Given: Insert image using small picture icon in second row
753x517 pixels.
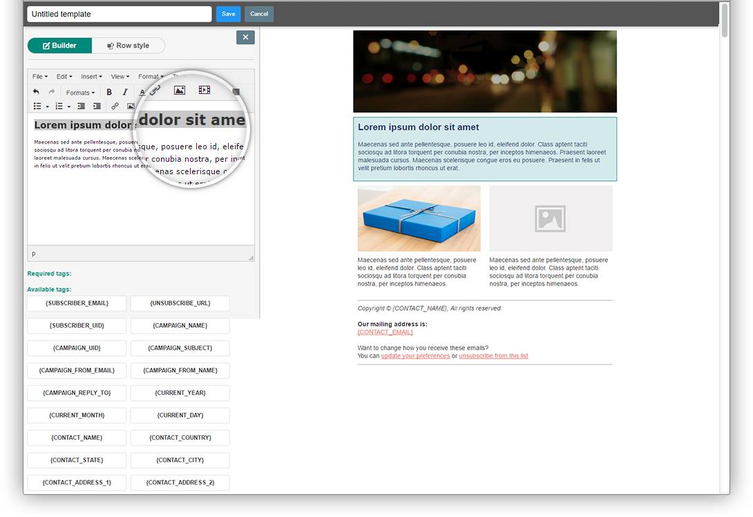Looking at the screenshot, I should 131,106.
